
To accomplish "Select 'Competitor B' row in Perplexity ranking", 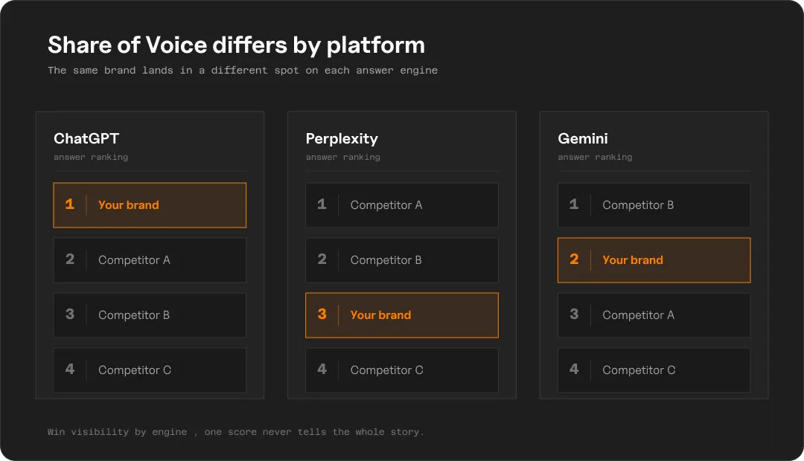I will [x=402, y=260].
